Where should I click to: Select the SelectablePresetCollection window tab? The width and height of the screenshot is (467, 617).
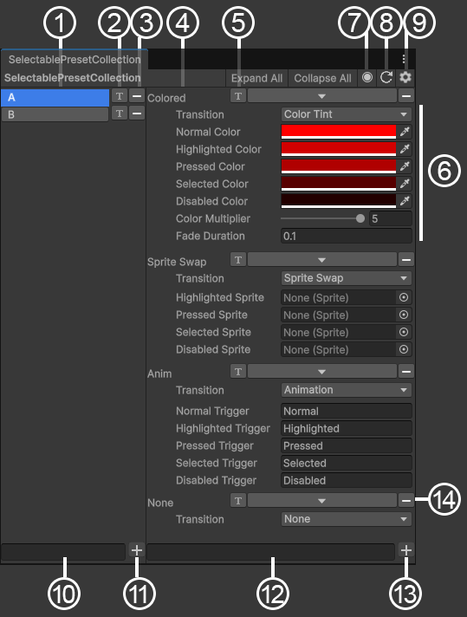75,60
